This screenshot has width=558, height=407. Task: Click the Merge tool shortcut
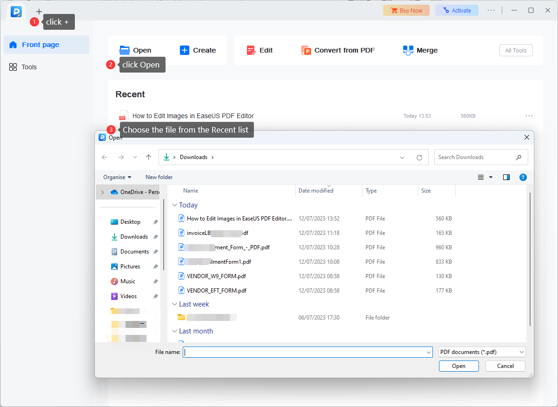coord(420,50)
